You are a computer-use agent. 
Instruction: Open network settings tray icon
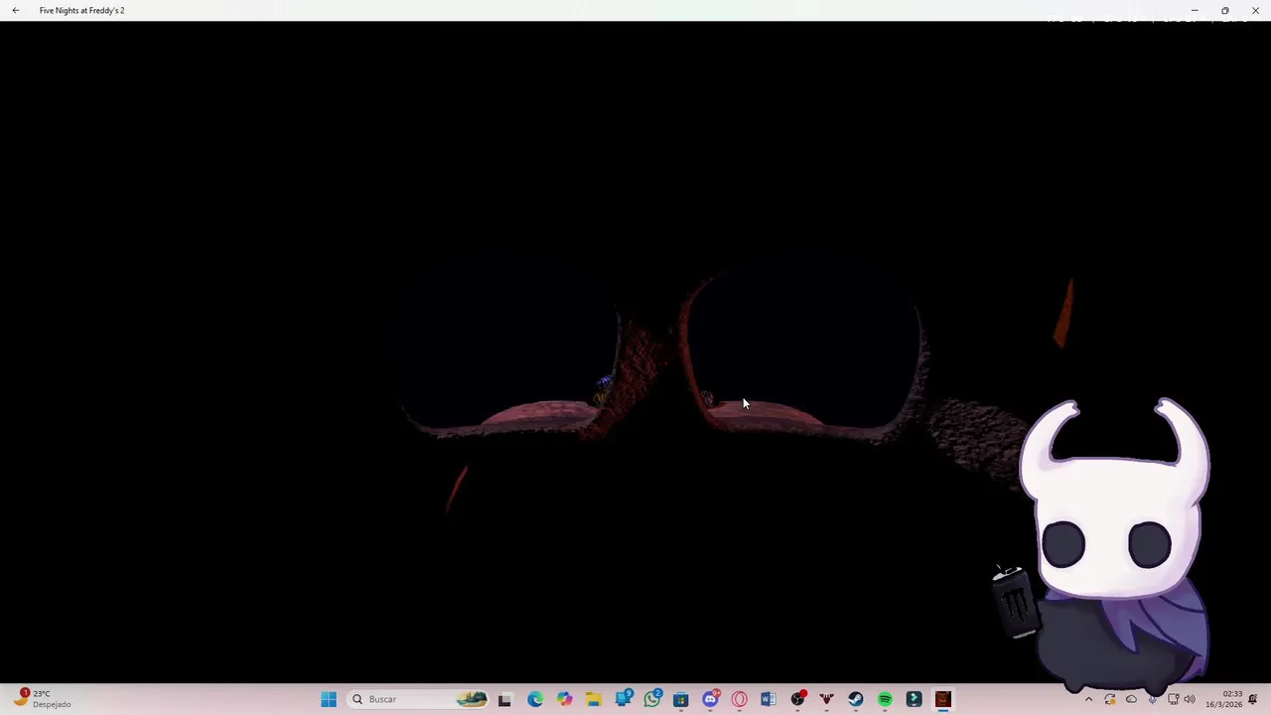pos(1173,699)
